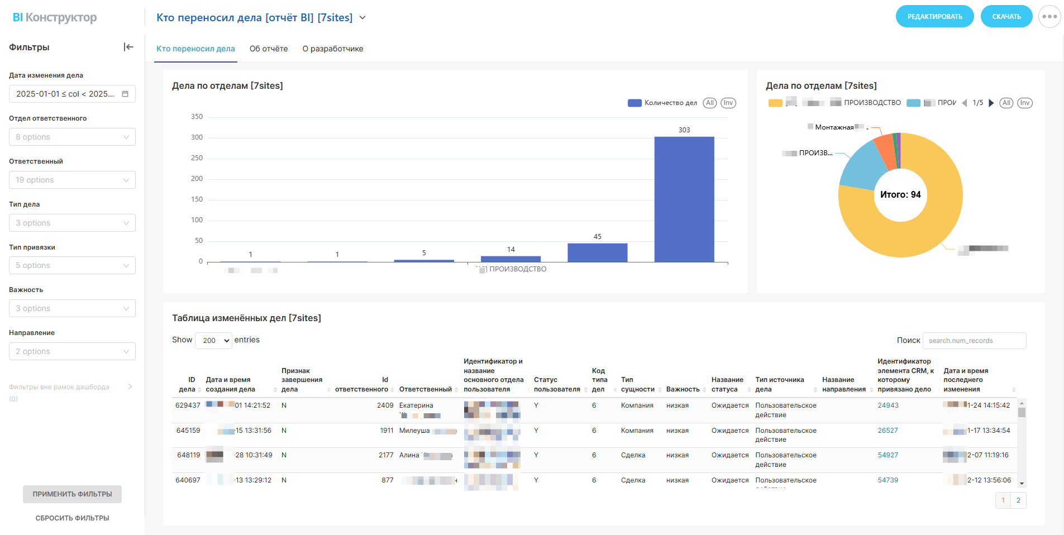1064x535 pixels.
Task: Click the calendar icon in date filter
Action: click(125, 94)
